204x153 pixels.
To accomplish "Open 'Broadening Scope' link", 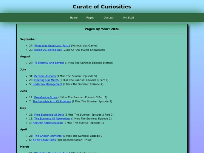I will 46,97.
